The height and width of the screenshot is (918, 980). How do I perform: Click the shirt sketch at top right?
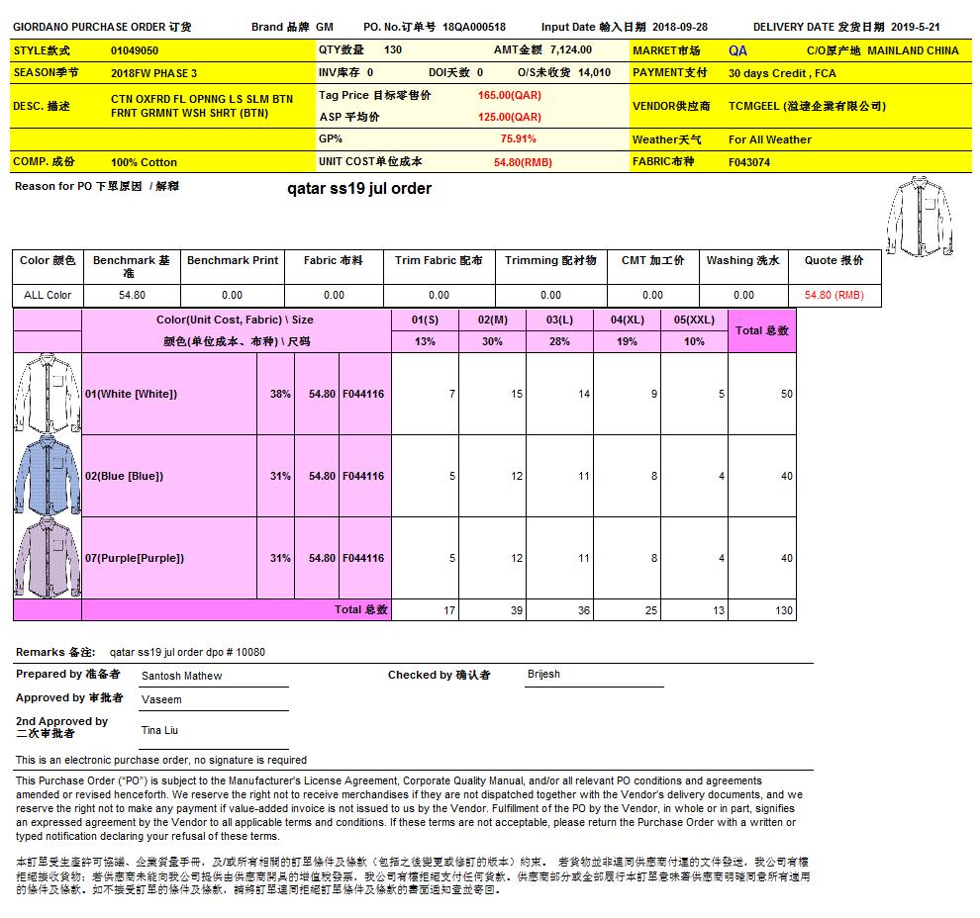tap(921, 216)
